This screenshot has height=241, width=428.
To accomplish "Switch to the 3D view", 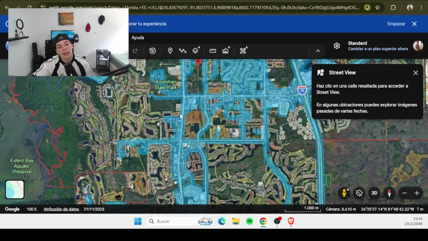I will (x=374, y=193).
